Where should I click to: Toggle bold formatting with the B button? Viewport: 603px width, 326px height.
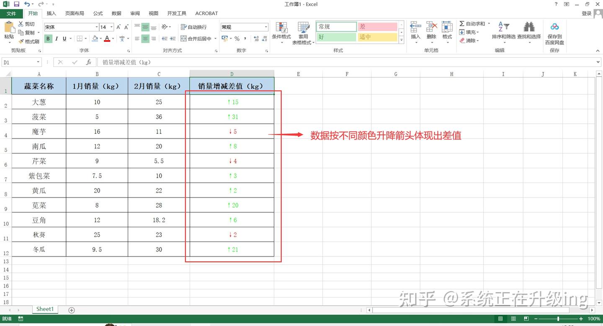pos(48,38)
